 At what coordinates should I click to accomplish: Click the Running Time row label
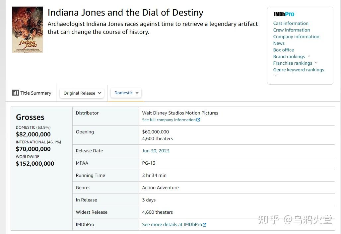[x=90, y=176]
